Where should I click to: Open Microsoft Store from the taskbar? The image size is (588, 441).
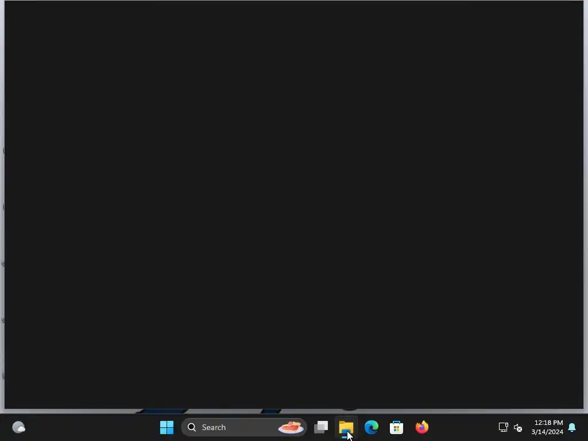(396, 427)
